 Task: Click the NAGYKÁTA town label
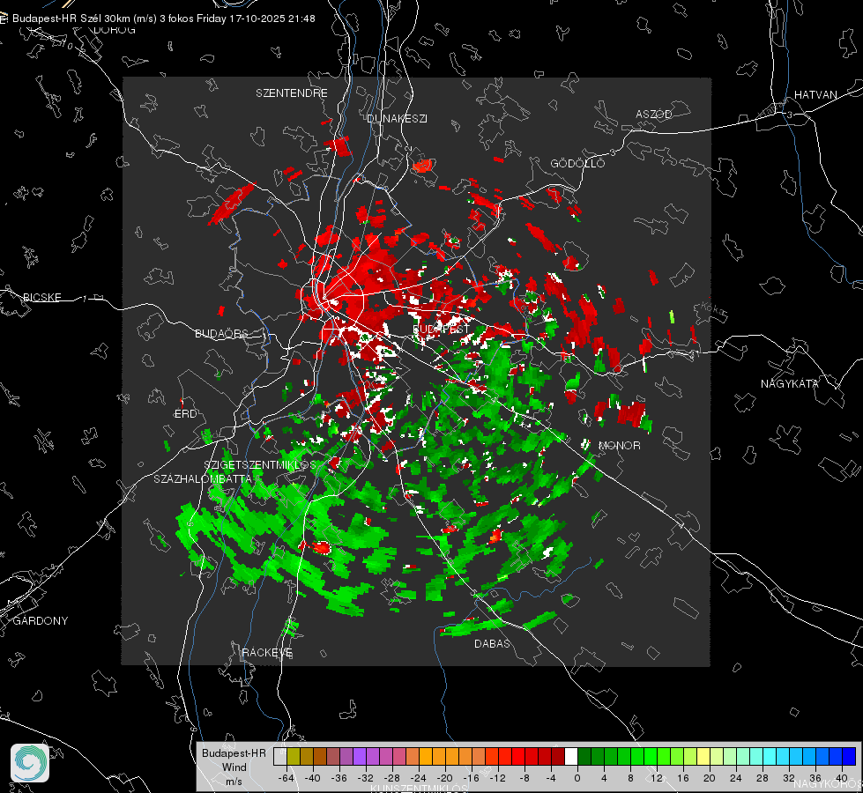tap(789, 383)
